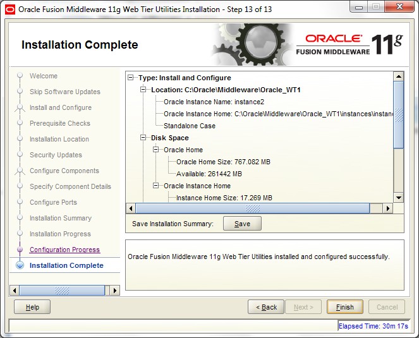Click the Configuration Progress link

click(x=64, y=250)
